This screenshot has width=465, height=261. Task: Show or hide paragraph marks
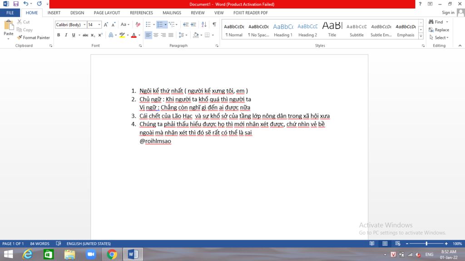point(214,24)
